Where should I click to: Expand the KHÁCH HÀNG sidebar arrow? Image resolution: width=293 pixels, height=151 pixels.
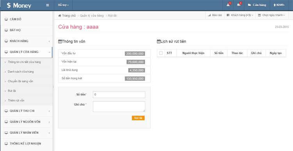(x=49, y=41)
